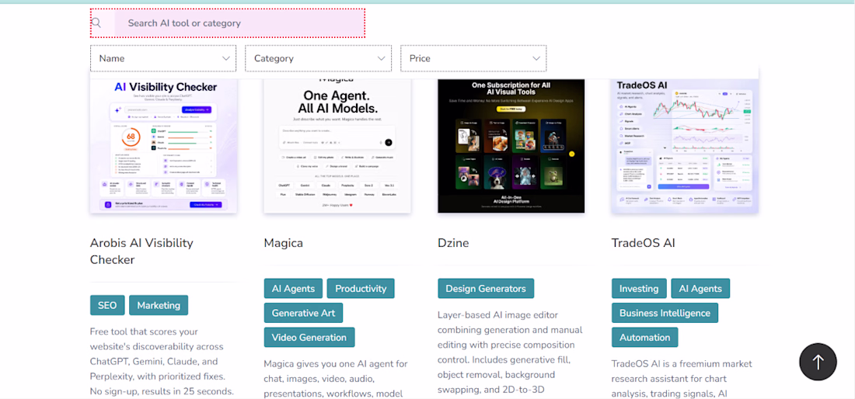
Task: Open the Category dropdown filter
Action: click(319, 58)
